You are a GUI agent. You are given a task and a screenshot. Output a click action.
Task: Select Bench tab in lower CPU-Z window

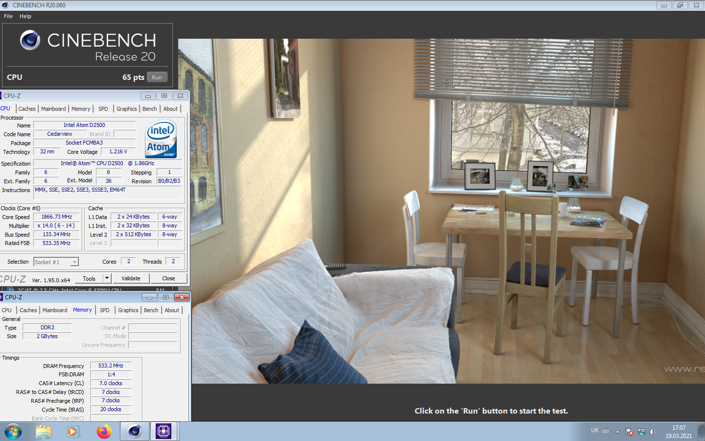pyautogui.click(x=151, y=310)
